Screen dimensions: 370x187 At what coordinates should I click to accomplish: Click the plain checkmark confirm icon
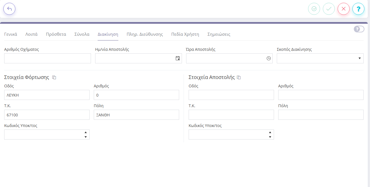tap(329, 9)
